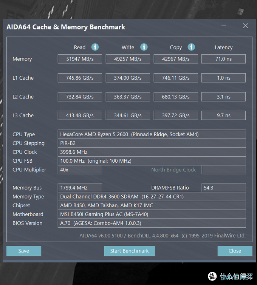The width and height of the screenshot is (257, 285).
Task: Click the Memory row label
Action: coord(22,59)
